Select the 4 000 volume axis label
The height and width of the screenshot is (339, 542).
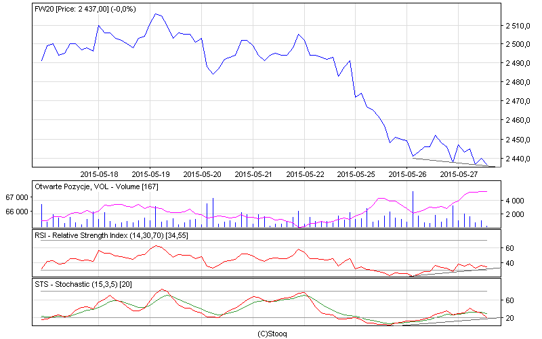tap(514, 201)
